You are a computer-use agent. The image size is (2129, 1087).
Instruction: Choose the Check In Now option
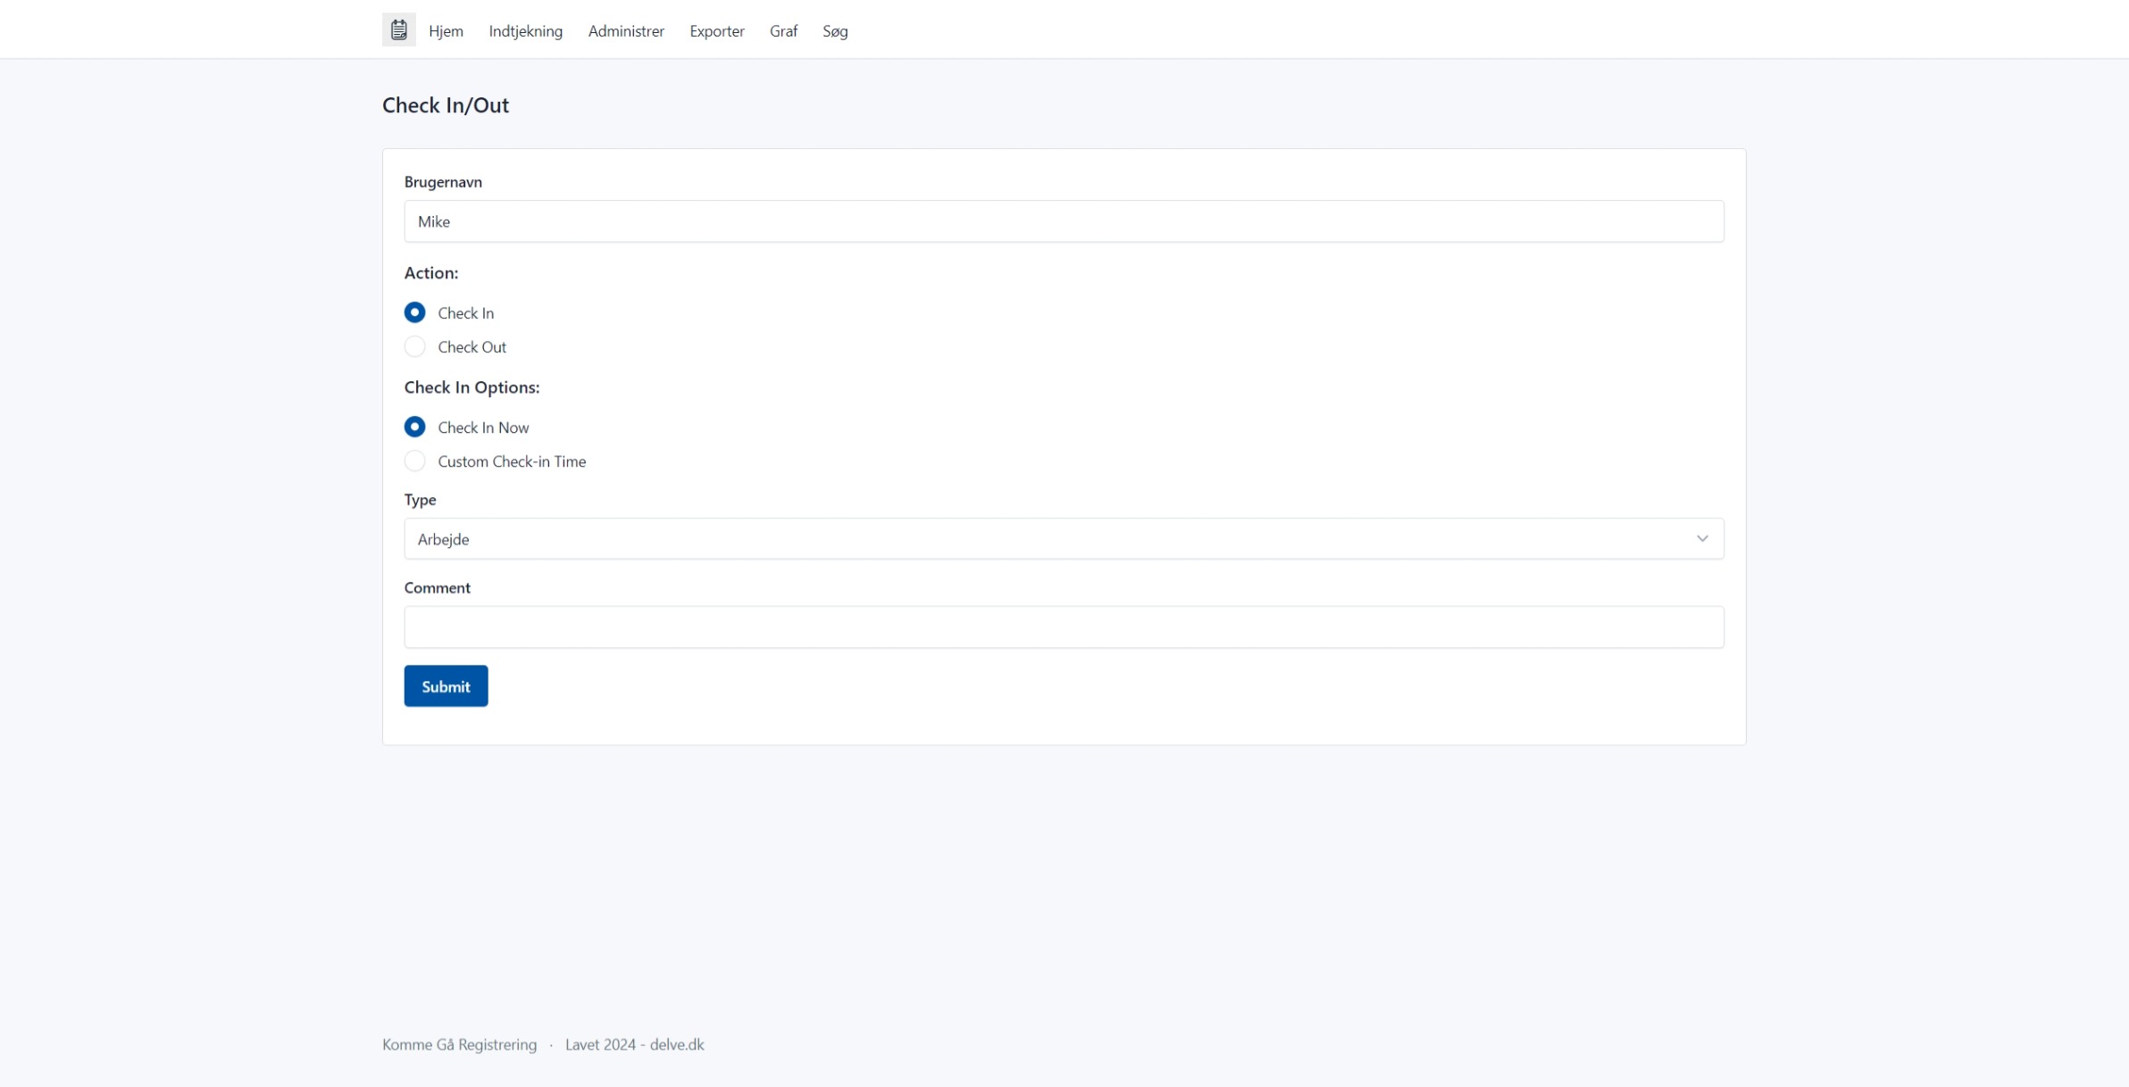coord(414,427)
